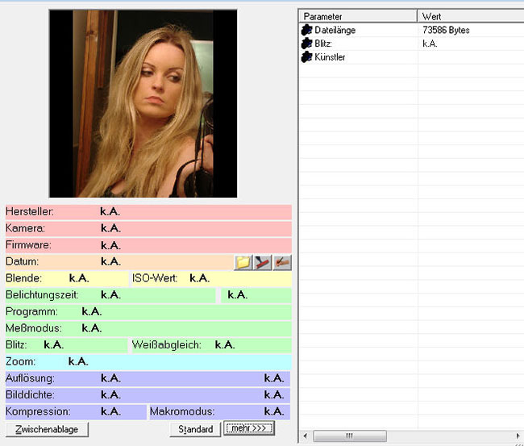Click the Datum label
Viewport: 524px width, 446px height.
pyautogui.click(x=22, y=261)
